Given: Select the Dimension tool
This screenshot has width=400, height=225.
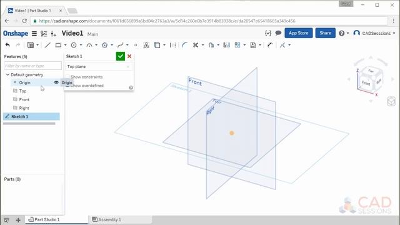Looking at the screenshot, I should [x=270, y=45].
